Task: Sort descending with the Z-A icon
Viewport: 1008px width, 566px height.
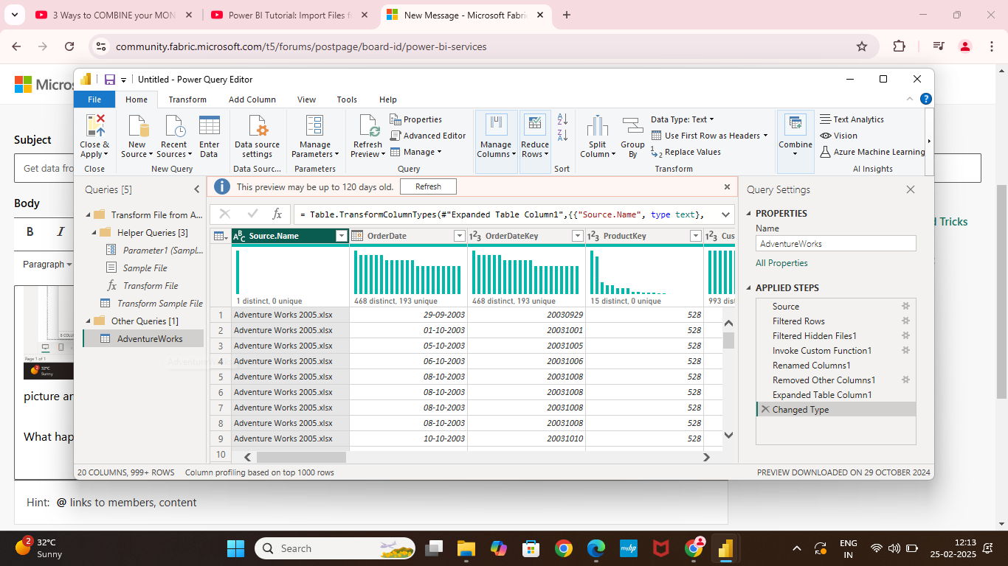Action: pos(562,135)
